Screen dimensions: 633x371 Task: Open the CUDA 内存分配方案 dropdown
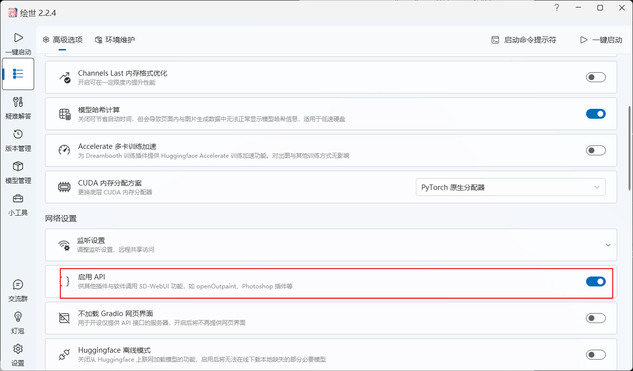point(511,187)
